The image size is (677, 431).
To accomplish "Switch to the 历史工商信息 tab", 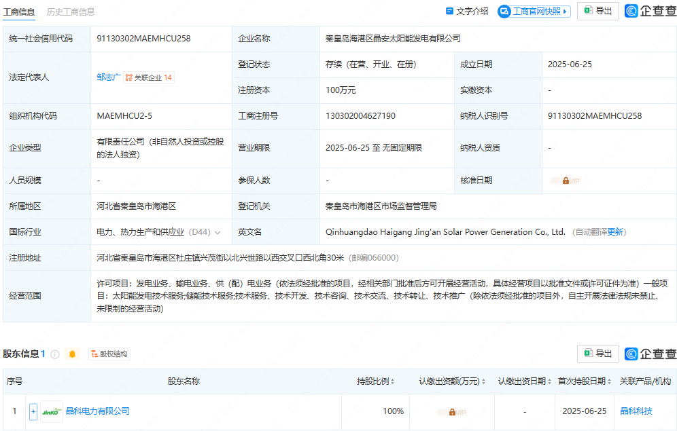I will tap(71, 12).
